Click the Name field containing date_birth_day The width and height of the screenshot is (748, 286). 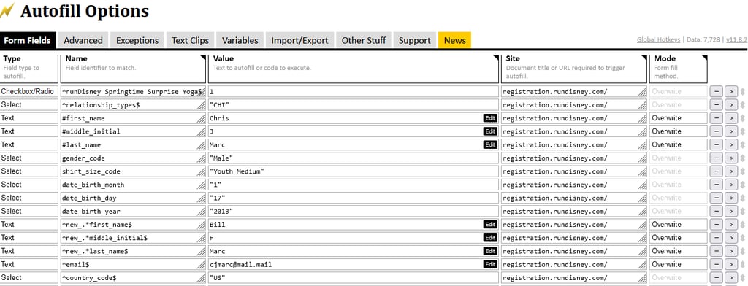point(133,198)
